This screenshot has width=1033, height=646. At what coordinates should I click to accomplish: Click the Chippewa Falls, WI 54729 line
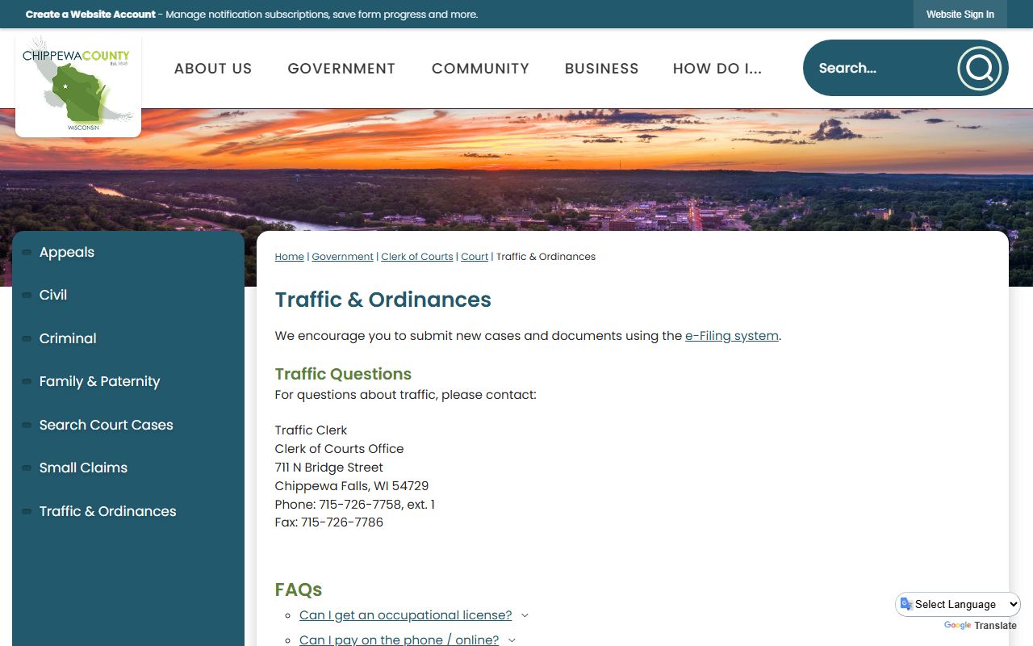click(352, 486)
